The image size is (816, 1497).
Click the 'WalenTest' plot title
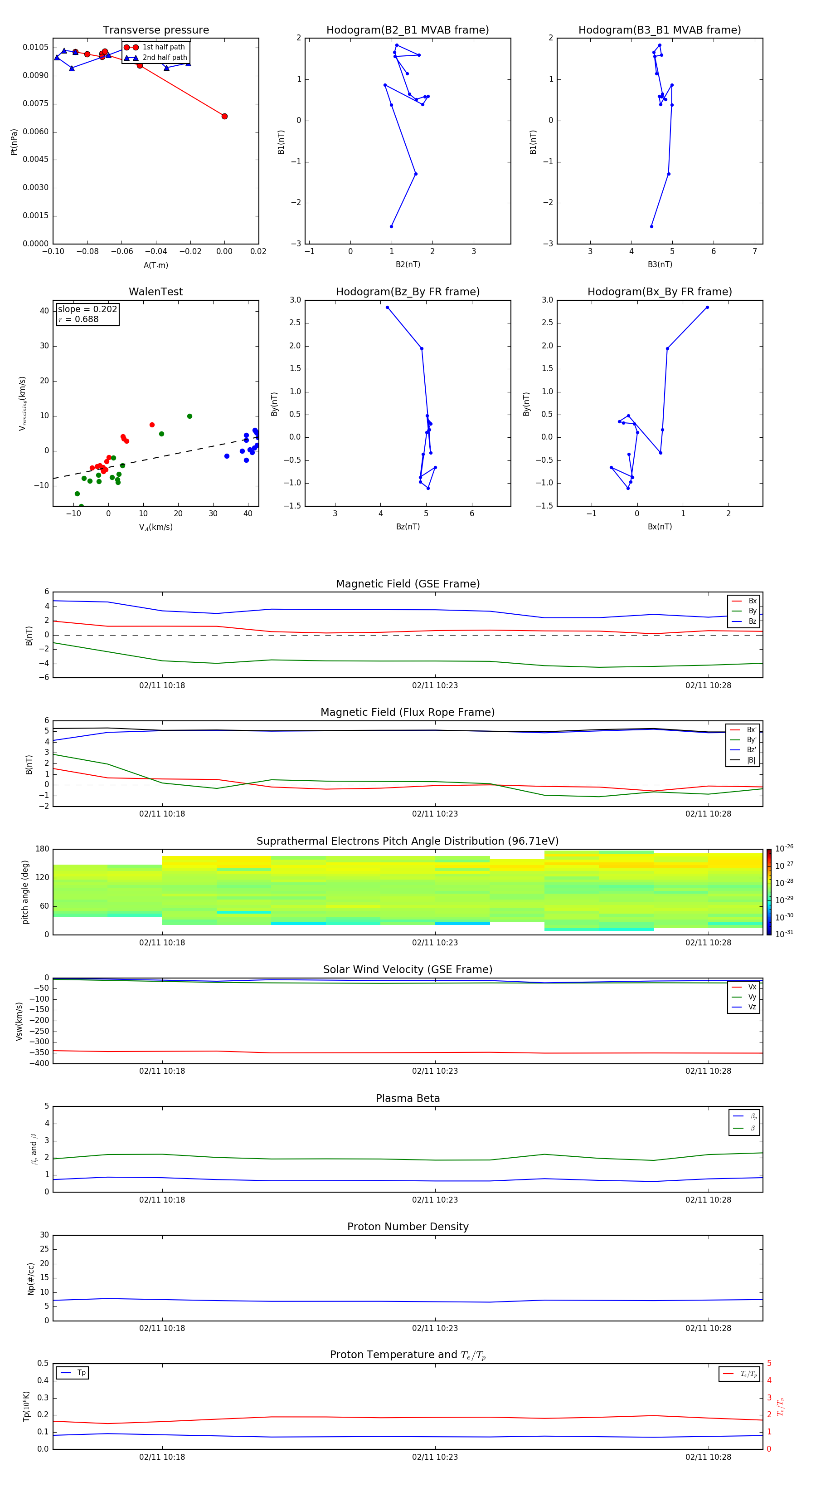tap(155, 292)
